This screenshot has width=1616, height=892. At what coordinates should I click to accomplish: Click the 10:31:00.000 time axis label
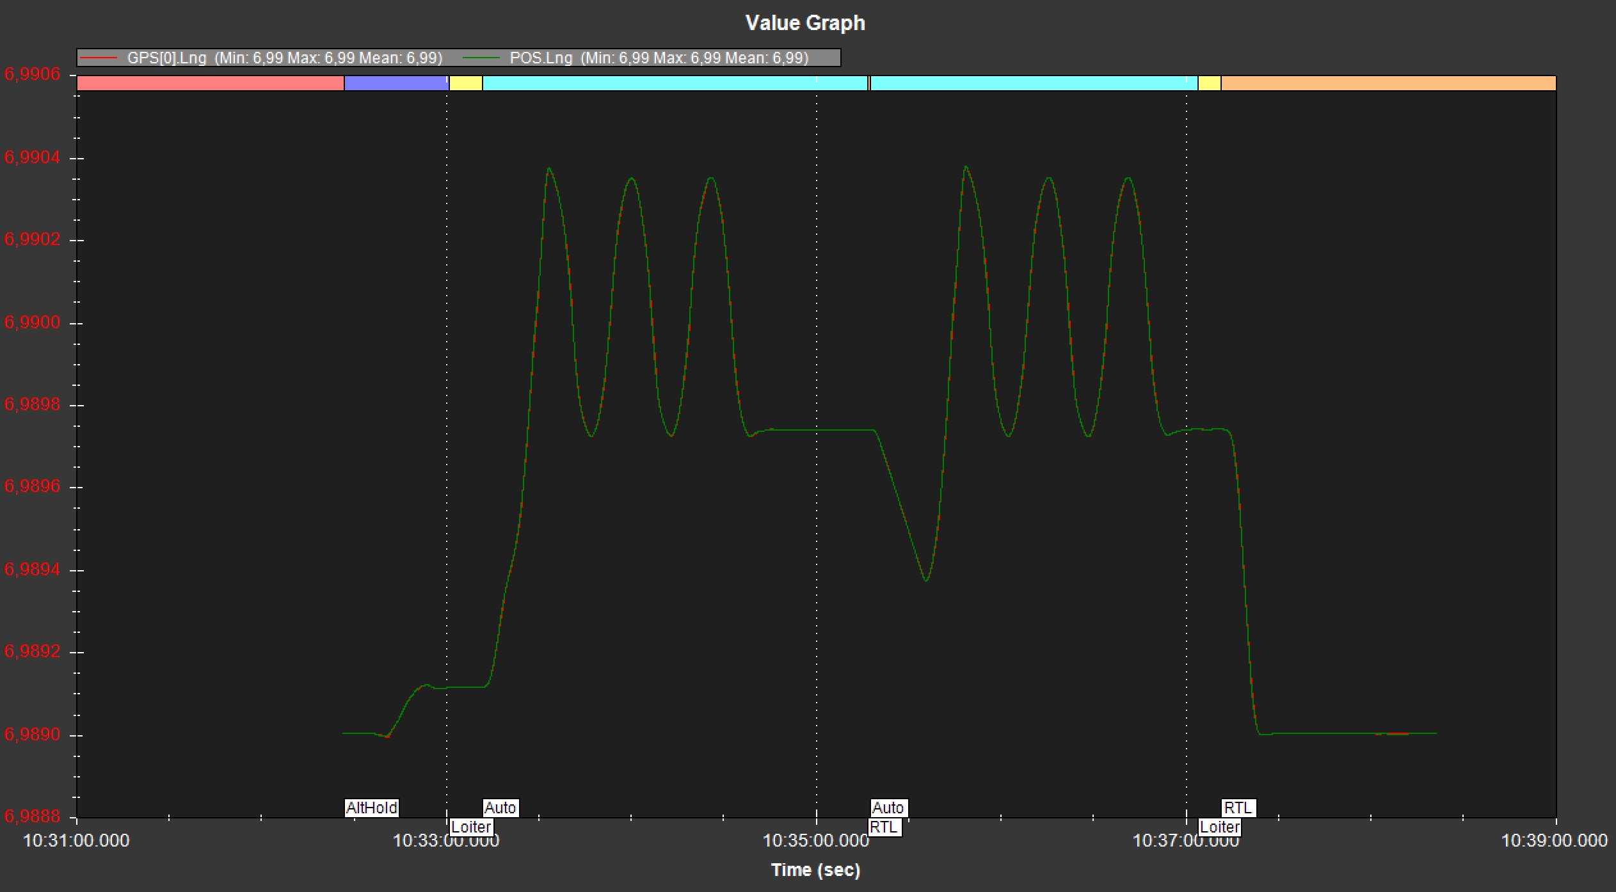[x=76, y=840]
